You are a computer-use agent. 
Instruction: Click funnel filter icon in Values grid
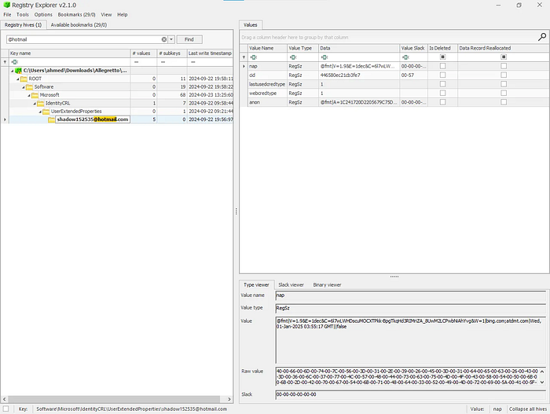tap(244, 57)
